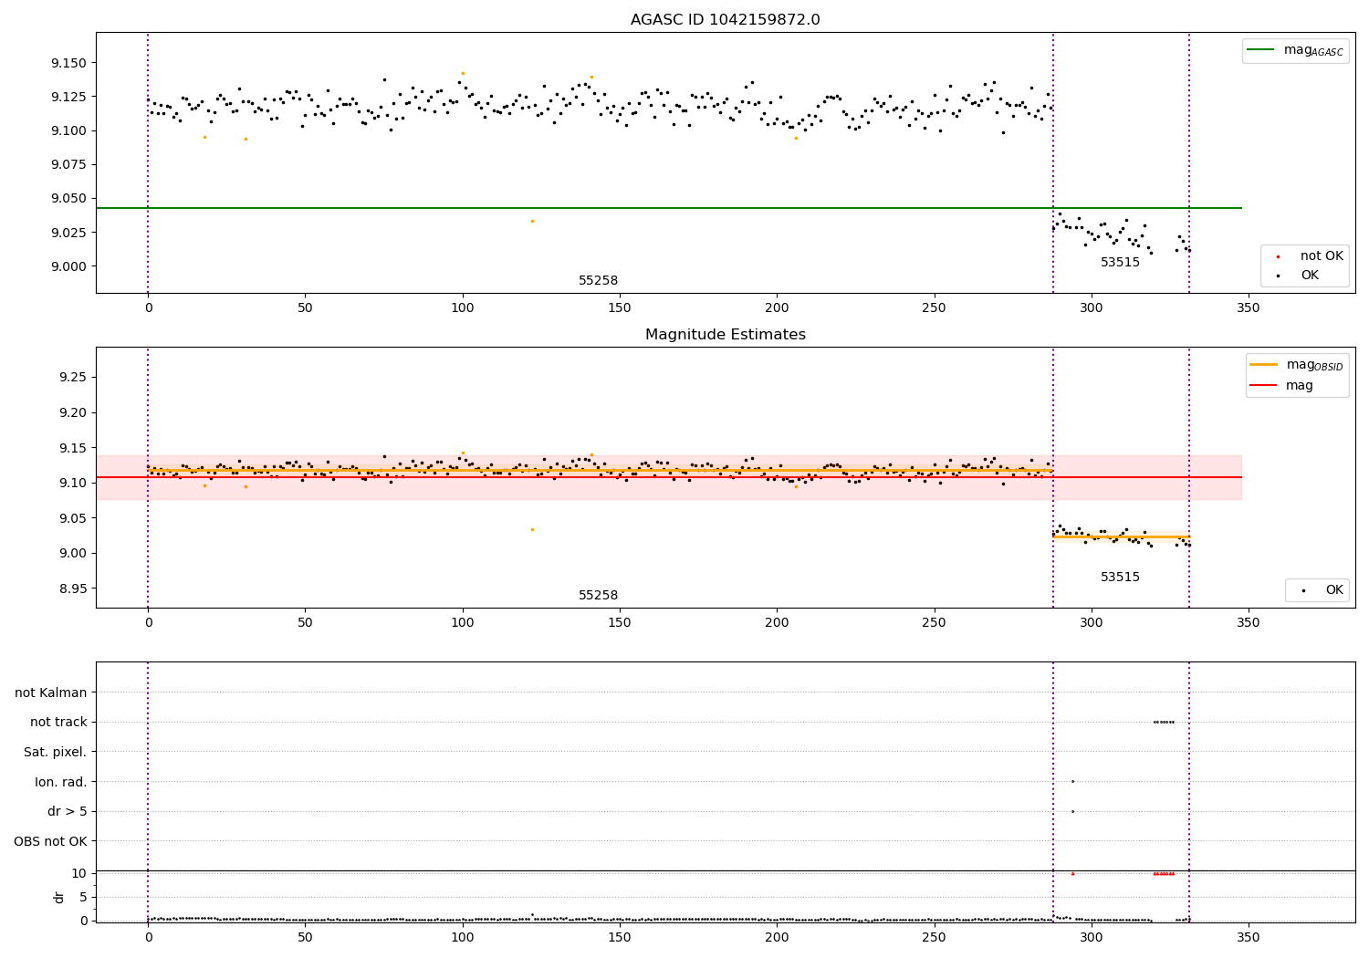The height and width of the screenshot is (958, 1369).
Task: Click the '53515' label in middle plot
Action: point(1120,578)
